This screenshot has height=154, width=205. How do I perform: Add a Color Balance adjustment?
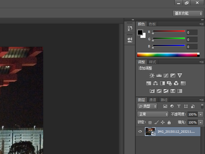pyautogui.click(x=155, y=83)
